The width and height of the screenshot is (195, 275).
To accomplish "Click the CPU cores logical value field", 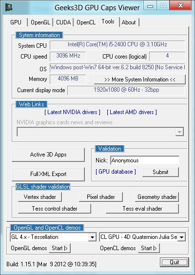I will click(x=167, y=56).
